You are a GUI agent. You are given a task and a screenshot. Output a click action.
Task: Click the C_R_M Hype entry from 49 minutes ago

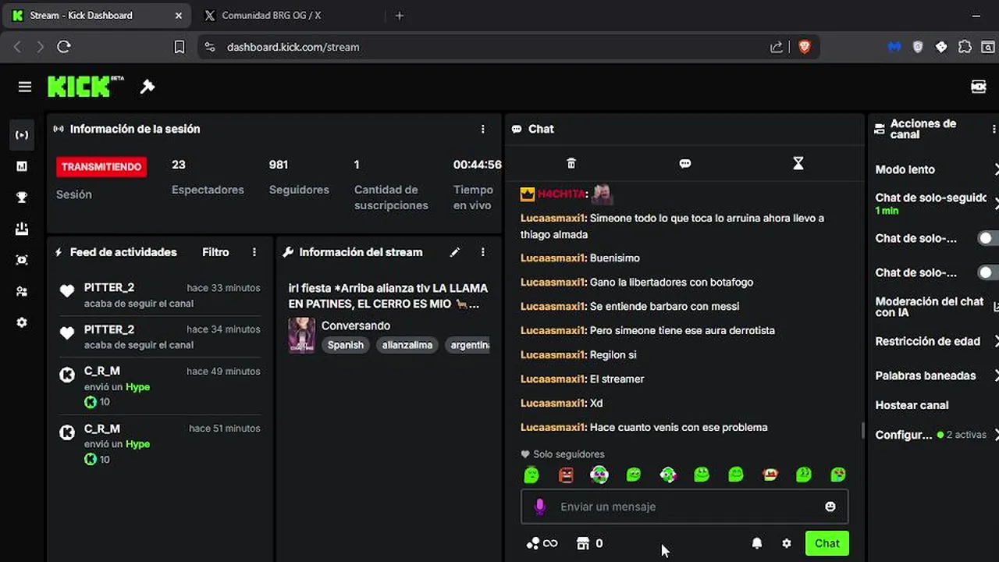pyautogui.click(x=160, y=386)
